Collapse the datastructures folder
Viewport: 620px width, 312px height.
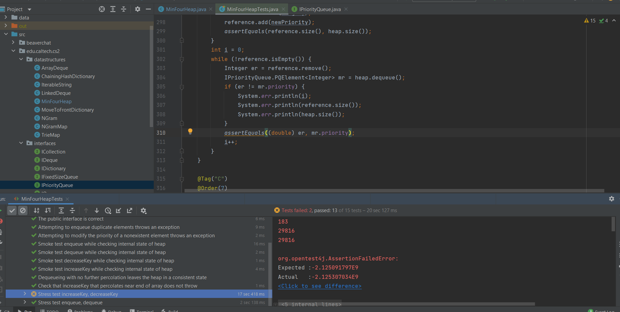click(x=21, y=59)
